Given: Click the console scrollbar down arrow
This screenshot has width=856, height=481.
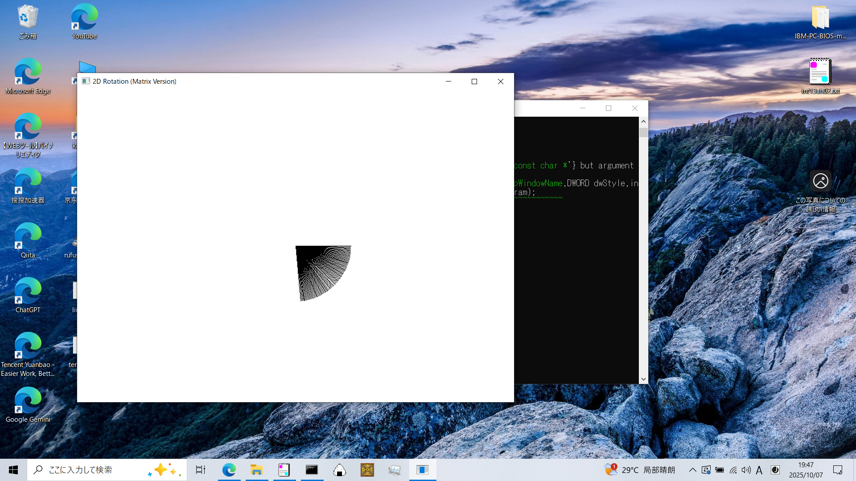Looking at the screenshot, I should pos(643,379).
